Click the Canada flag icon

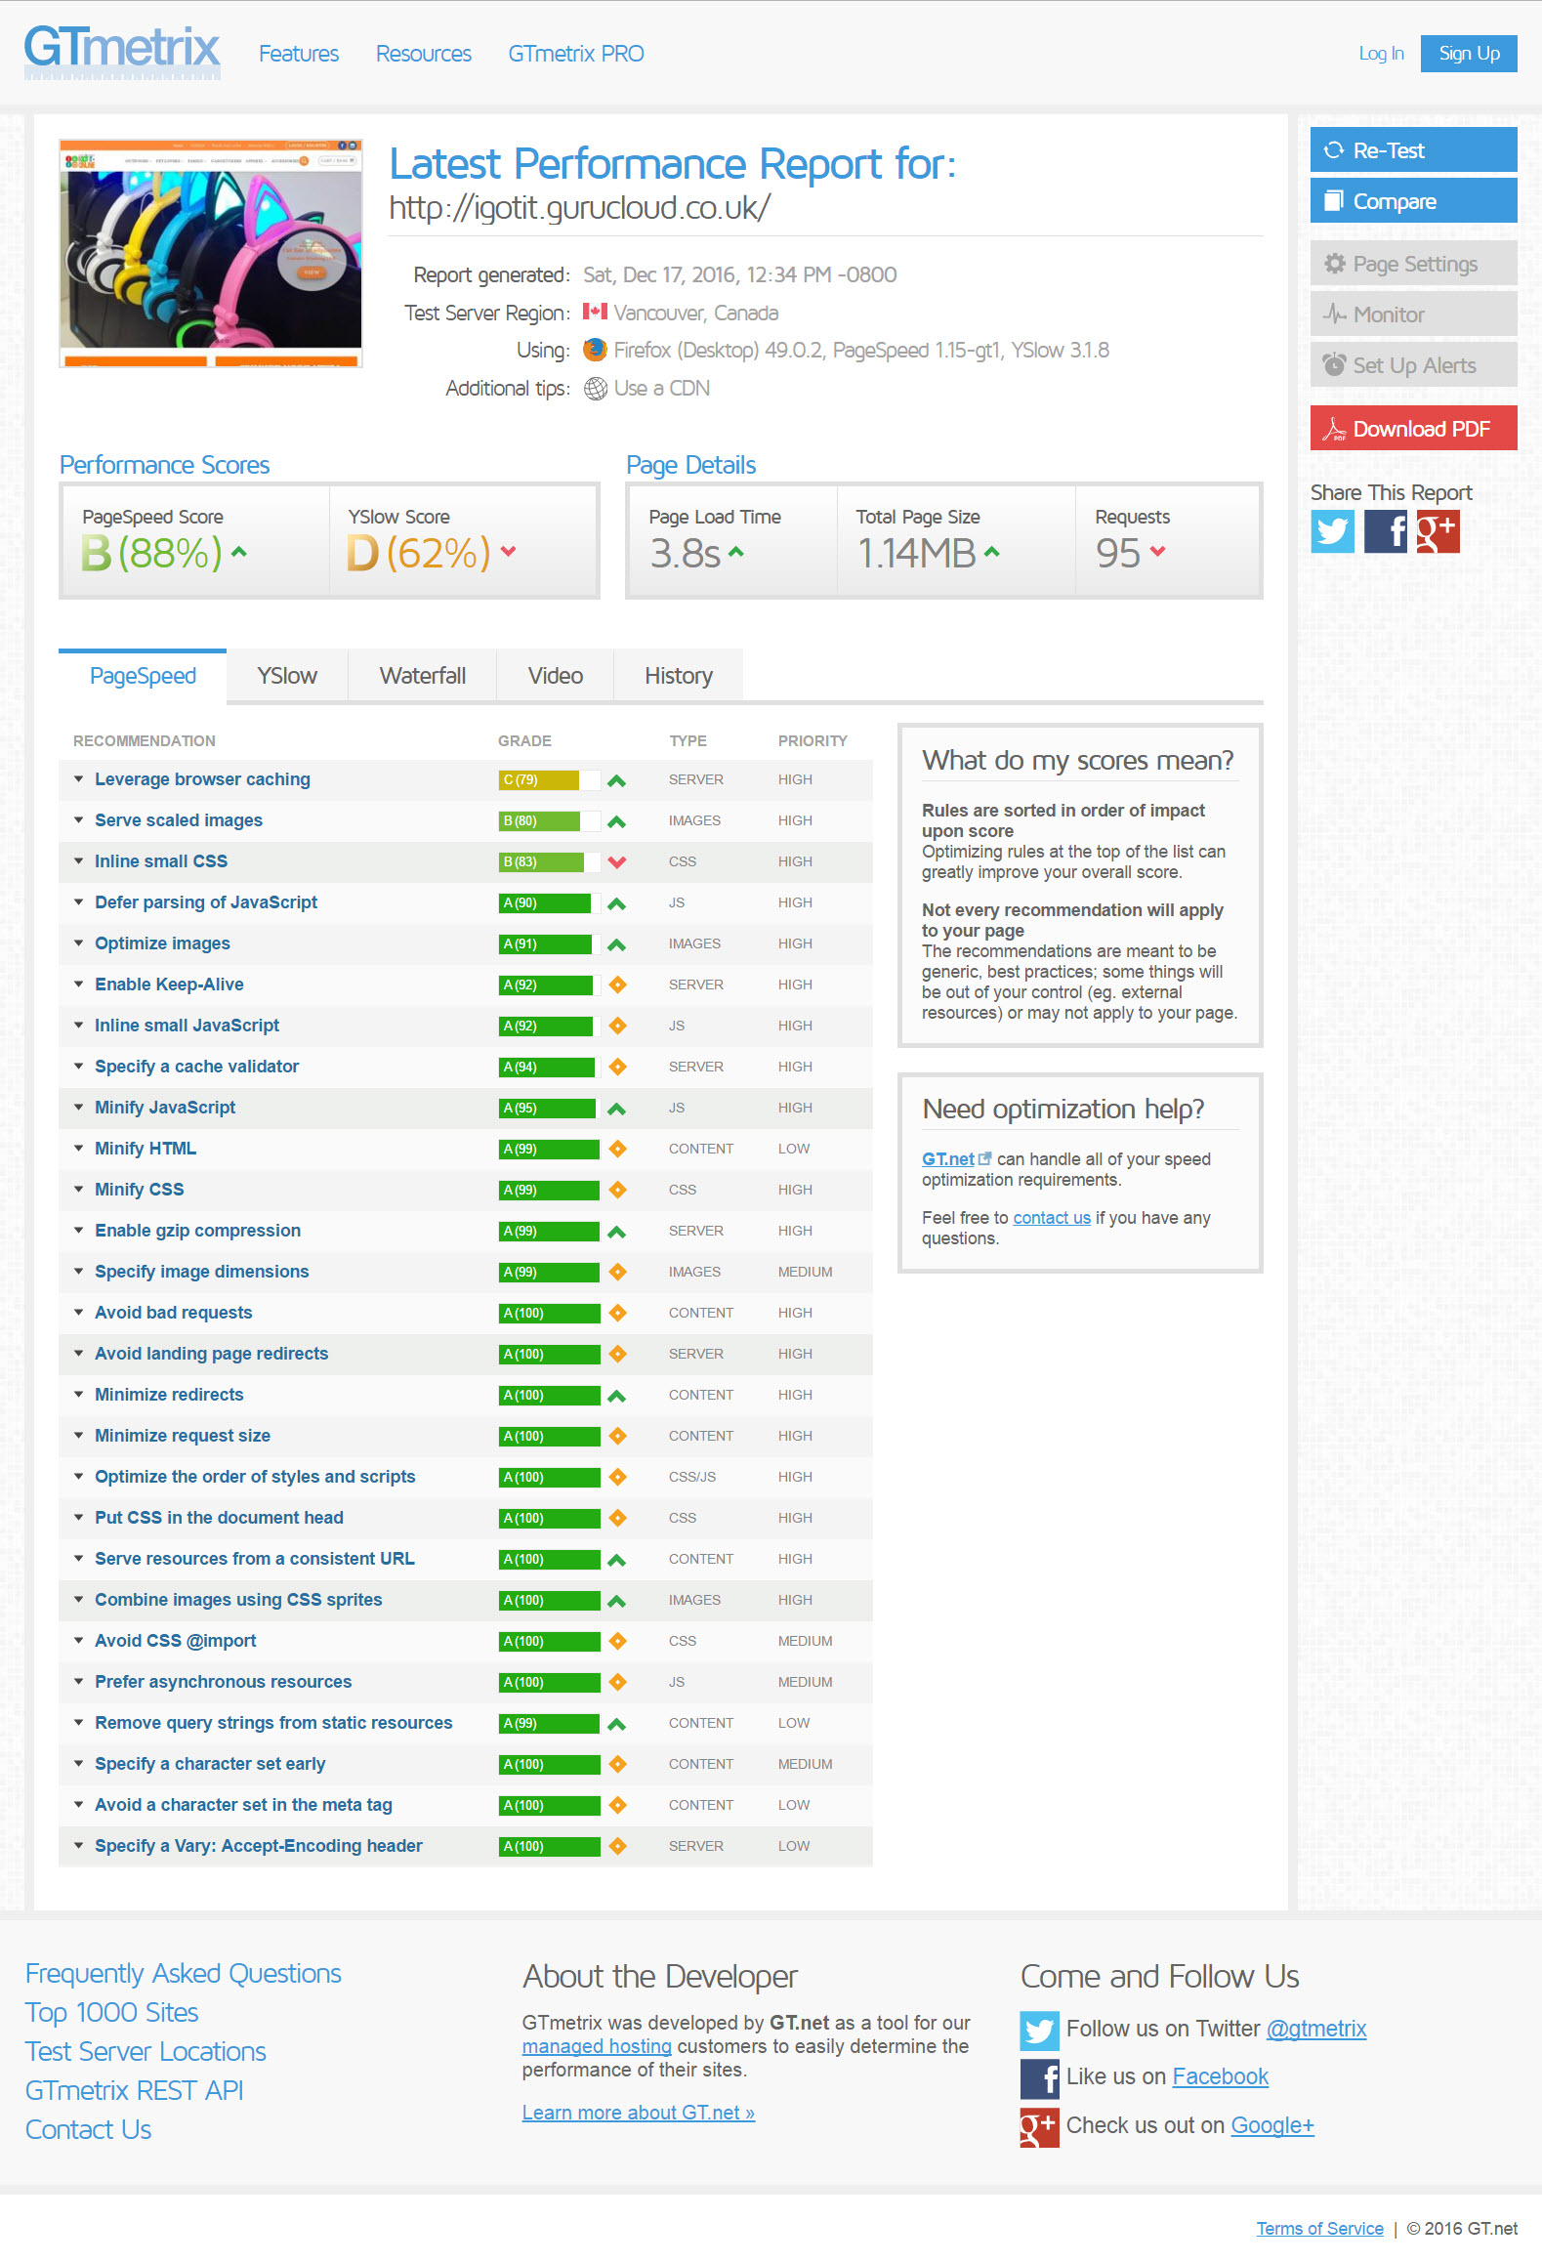click(595, 312)
